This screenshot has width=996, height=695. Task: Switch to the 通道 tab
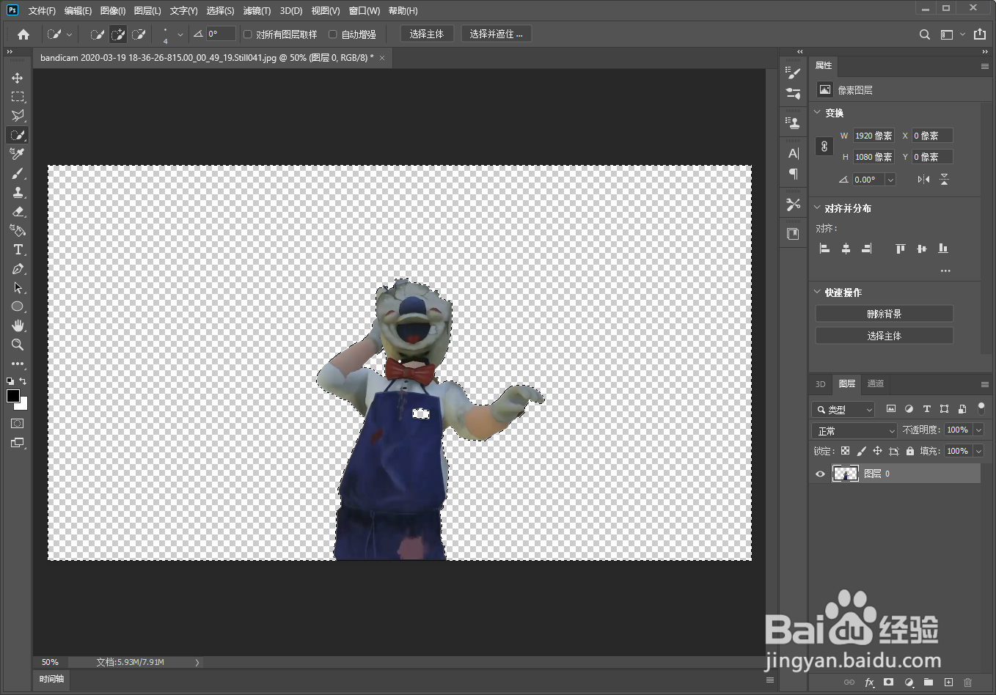[875, 383]
